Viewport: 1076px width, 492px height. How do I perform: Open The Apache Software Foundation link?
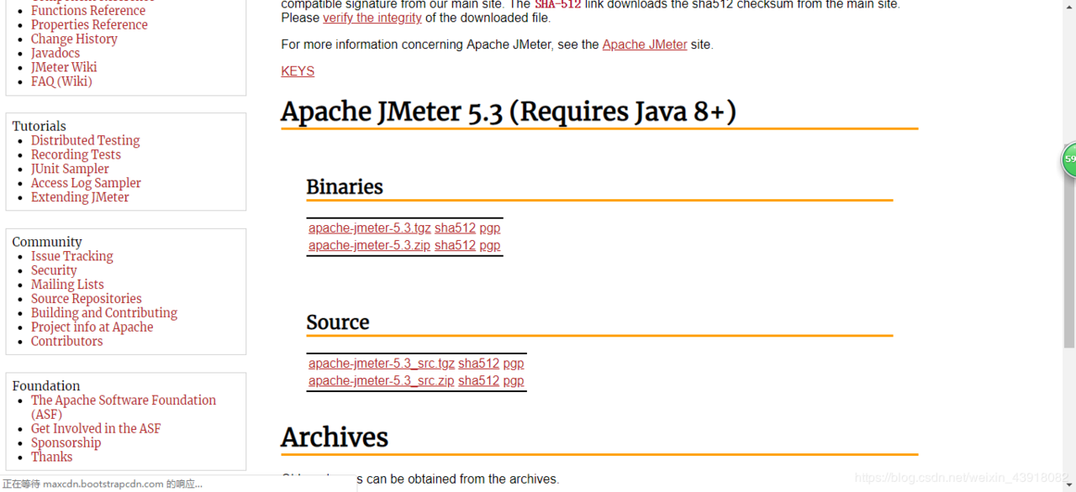pyautogui.click(x=123, y=400)
